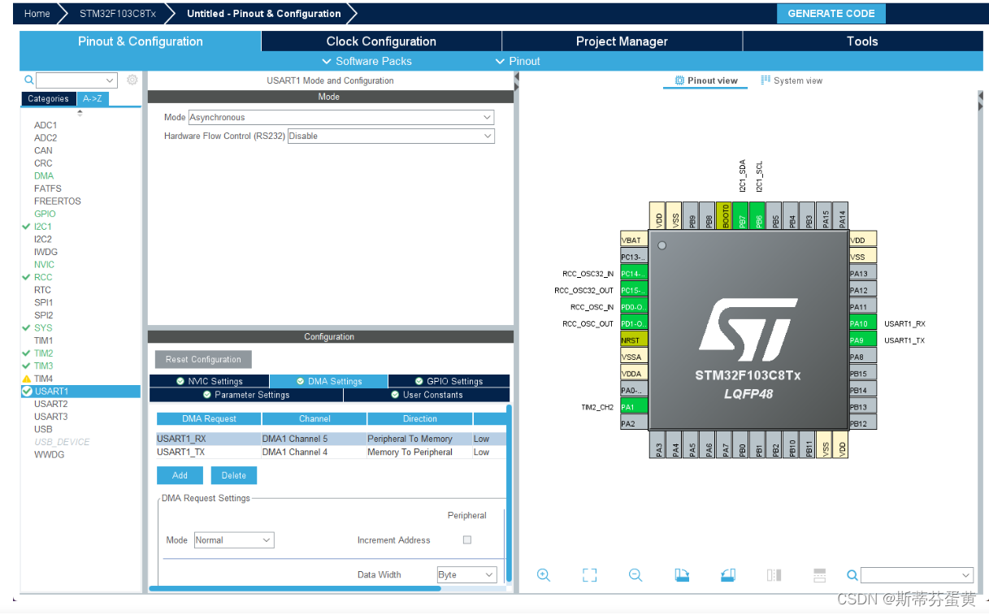Delete the selected DMA request

(234, 475)
